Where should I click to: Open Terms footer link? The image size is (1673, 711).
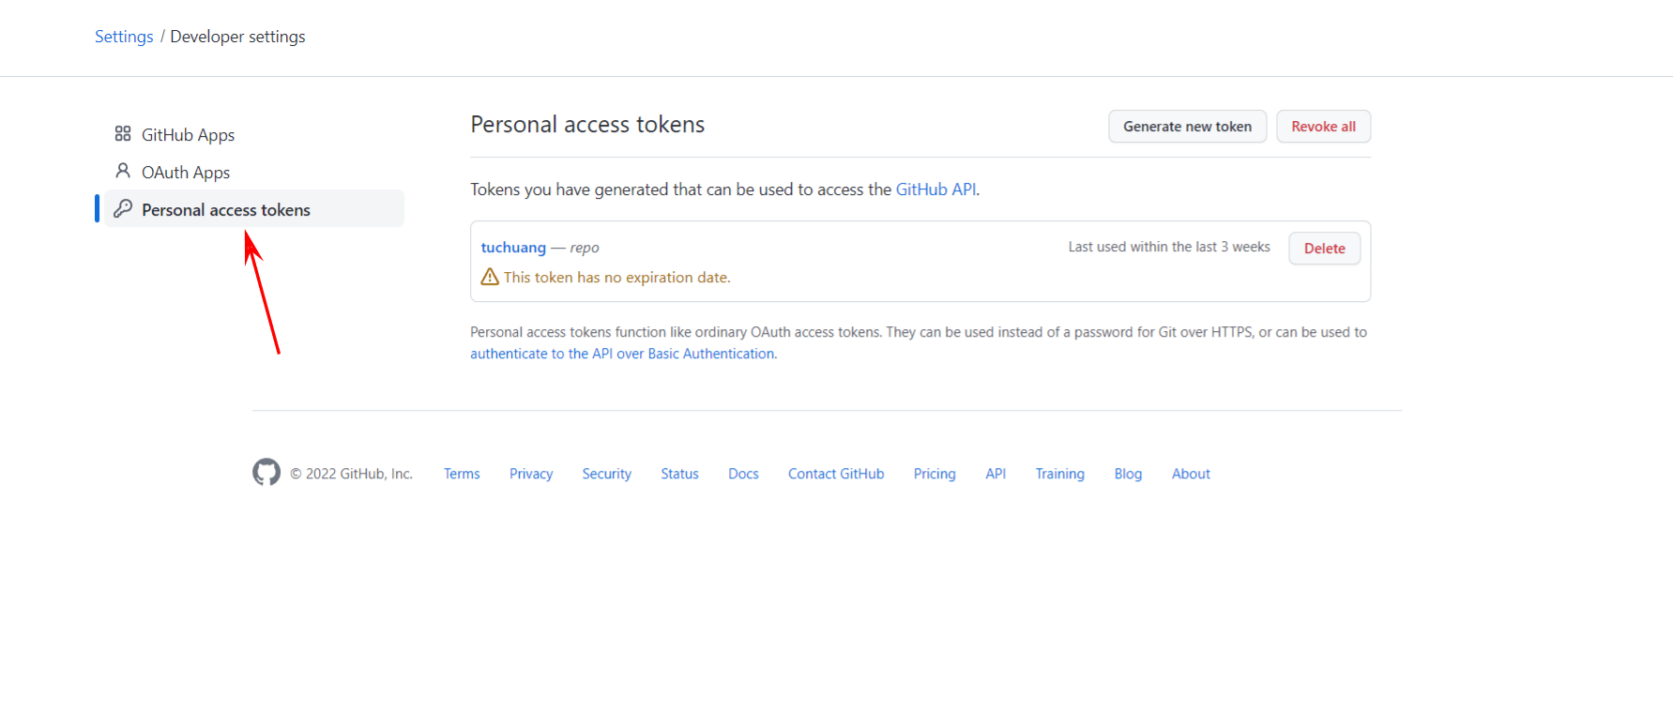pos(462,474)
